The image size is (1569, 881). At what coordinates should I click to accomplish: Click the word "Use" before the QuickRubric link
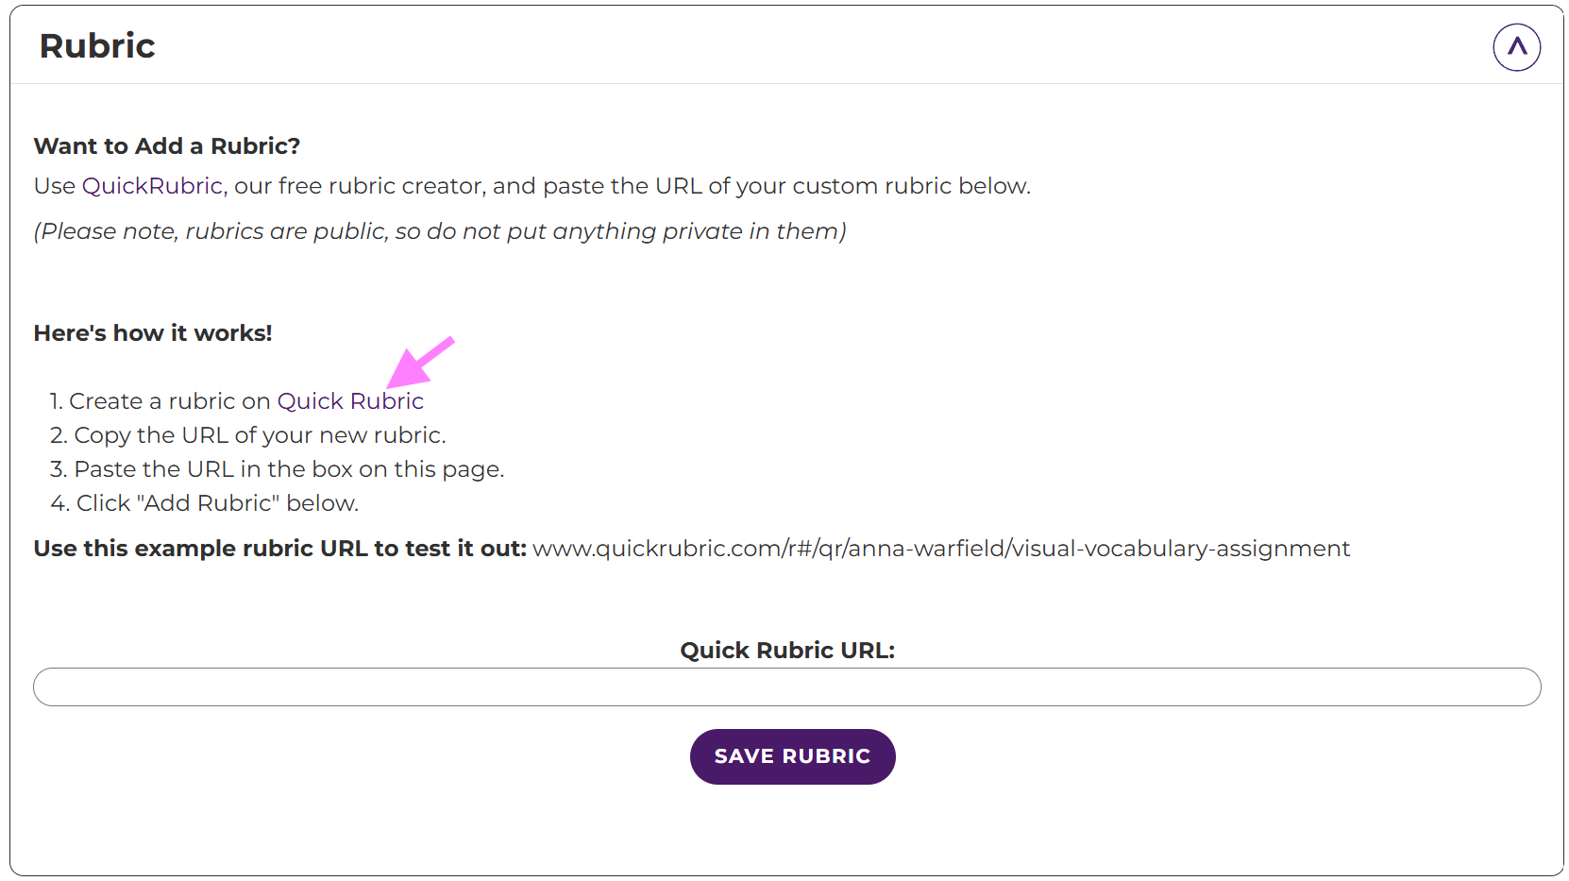tap(54, 186)
